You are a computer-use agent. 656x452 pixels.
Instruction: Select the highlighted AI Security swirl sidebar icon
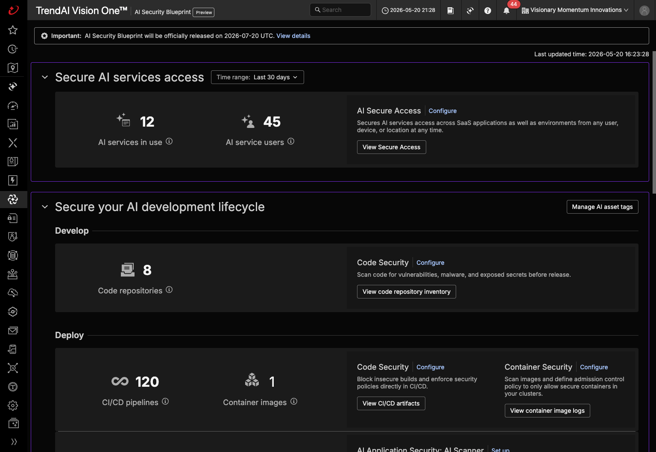click(13, 199)
